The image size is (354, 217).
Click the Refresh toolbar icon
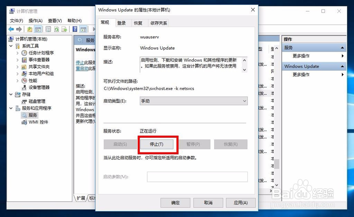[56, 29]
